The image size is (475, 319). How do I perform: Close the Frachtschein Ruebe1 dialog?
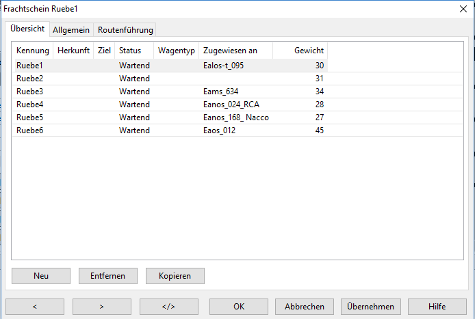pyautogui.click(x=463, y=8)
